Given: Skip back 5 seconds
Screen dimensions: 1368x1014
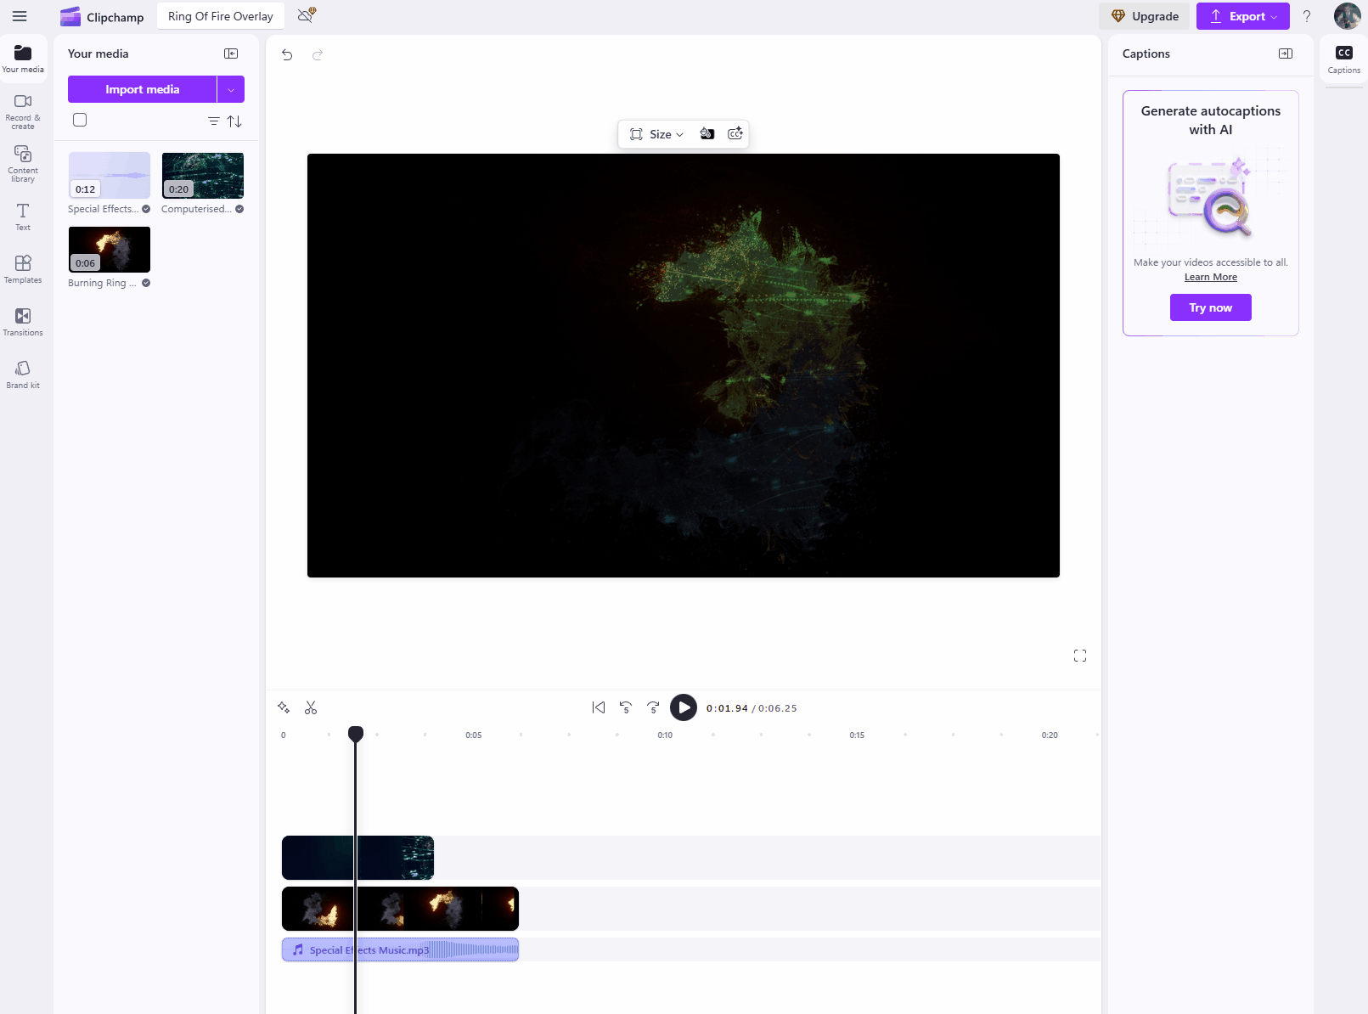Looking at the screenshot, I should point(626,707).
